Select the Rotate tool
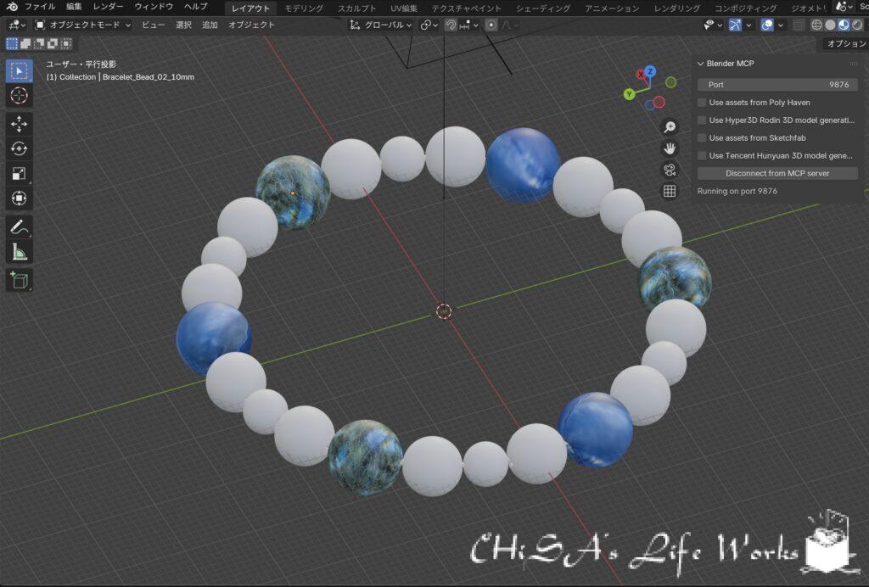This screenshot has width=869, height=587. [20, 148]
